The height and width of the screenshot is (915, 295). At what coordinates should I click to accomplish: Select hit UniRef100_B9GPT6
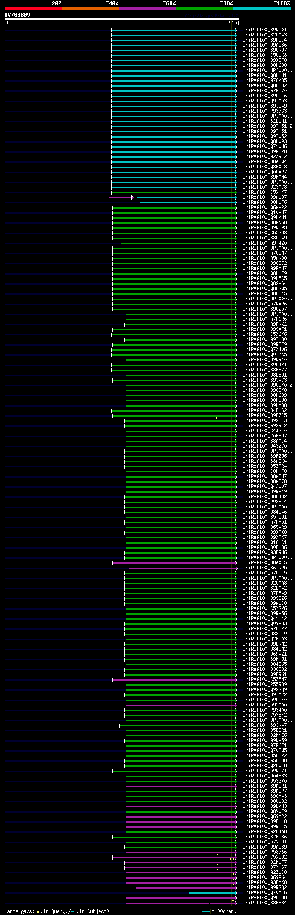(x=265, y=96)
